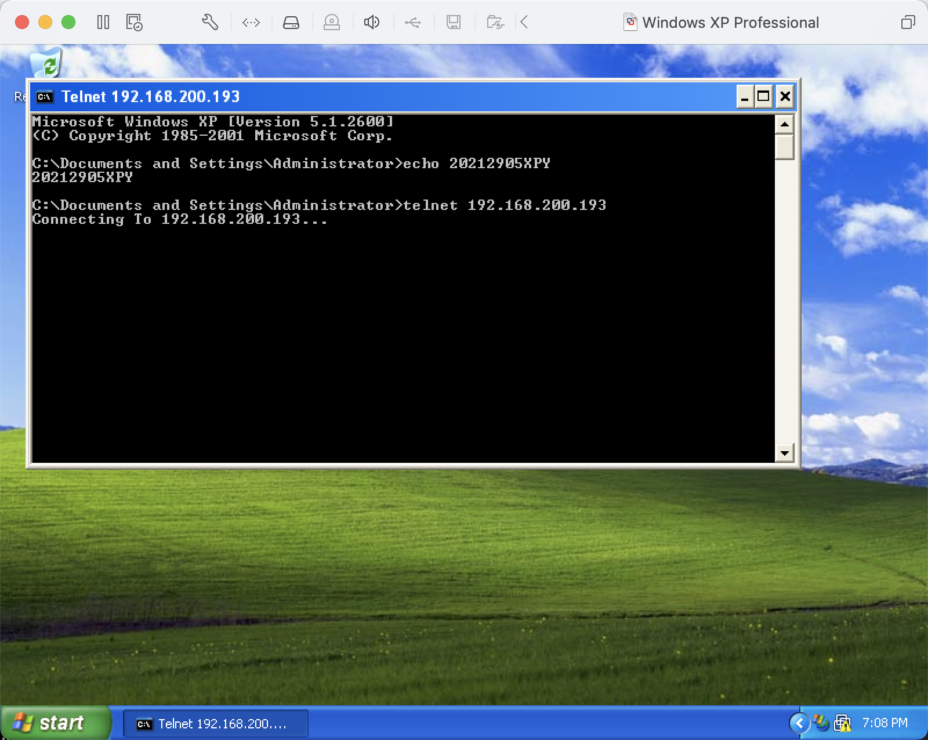Click the network connection tray icon
This screenshot has height=740, width=928.
pyautogui.click(x=842, y=723)
